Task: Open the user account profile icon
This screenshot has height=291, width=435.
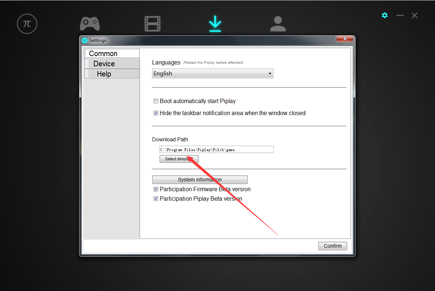Action: (278, 24)
